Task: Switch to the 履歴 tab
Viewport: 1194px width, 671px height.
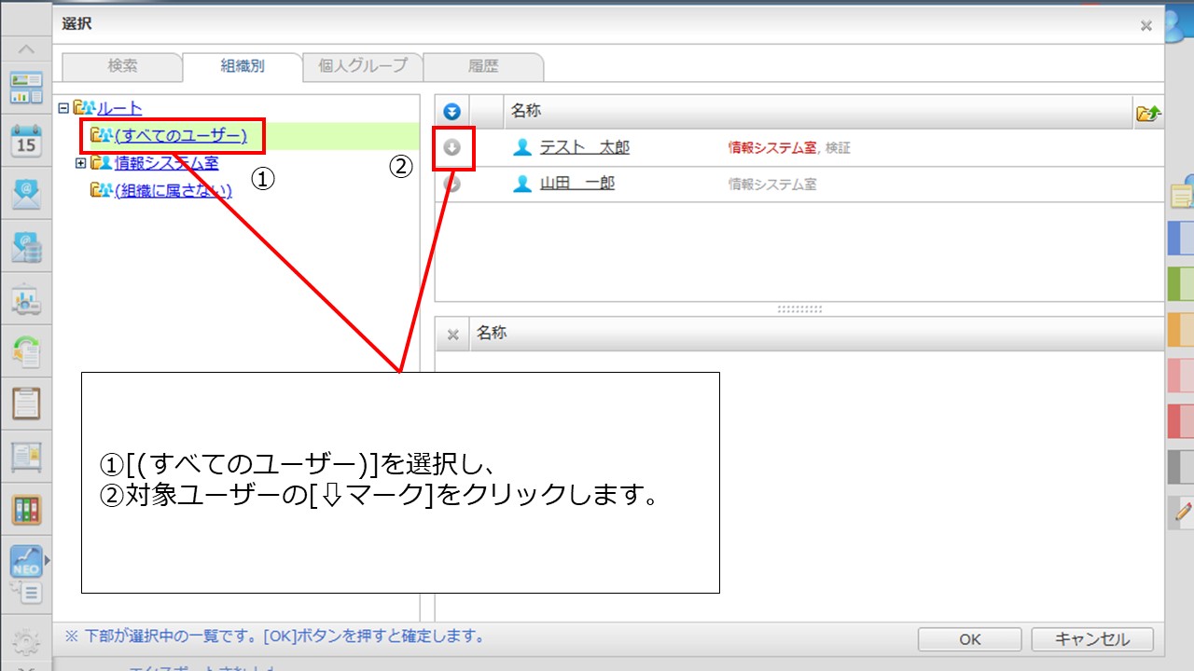Action: click(483, 66)
